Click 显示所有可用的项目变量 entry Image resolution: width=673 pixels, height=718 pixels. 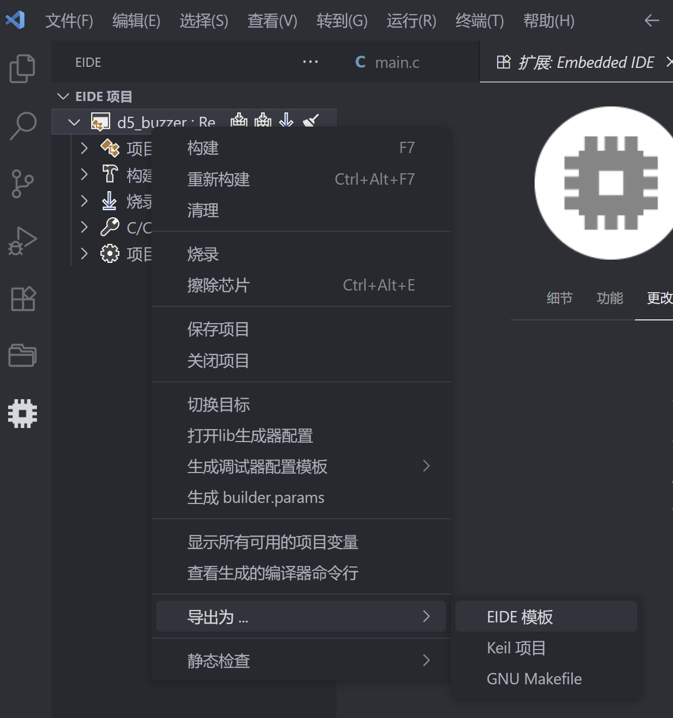[x=273, y=541]
